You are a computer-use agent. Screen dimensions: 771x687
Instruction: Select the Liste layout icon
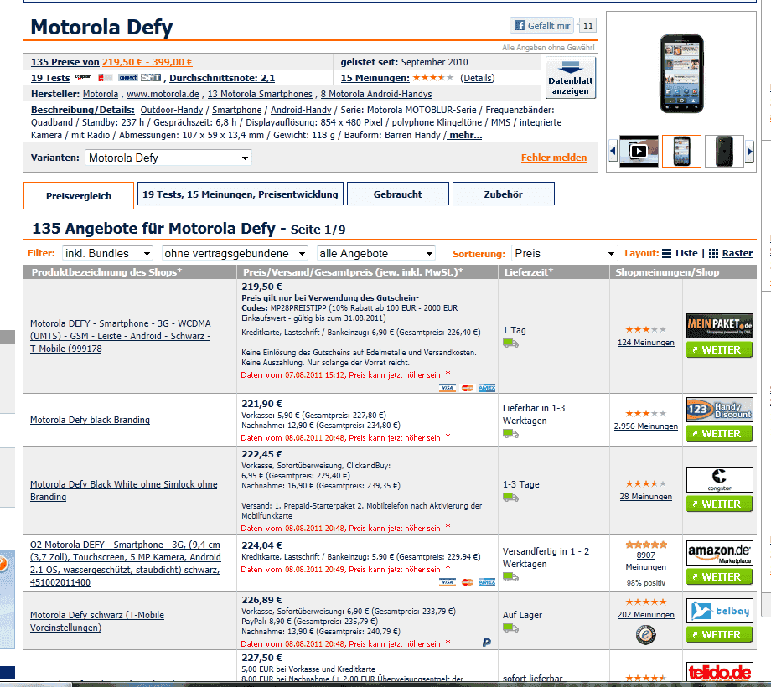[667, 254]
